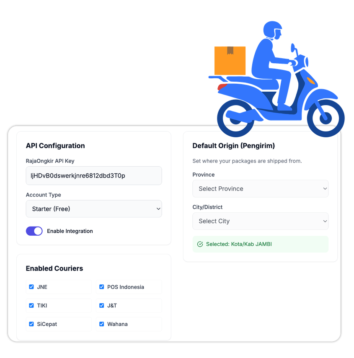Image resolution: width=354 pixels, height=358 pixels.
Task: Click the Default Origin (Pengirim) heading
Action: (x=233, y=146)
